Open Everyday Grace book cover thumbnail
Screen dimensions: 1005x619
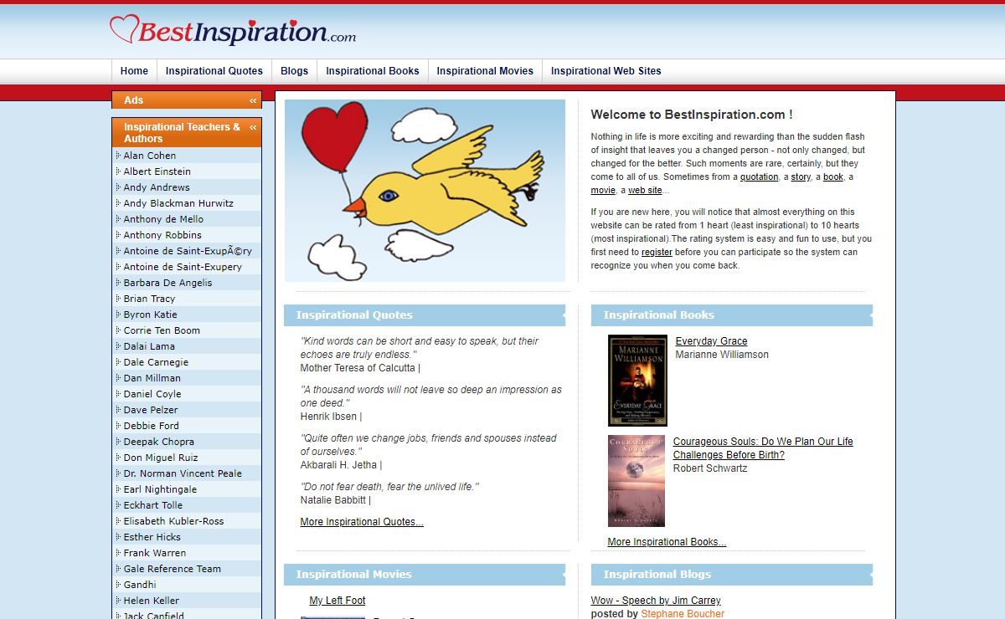coord(637,381)
